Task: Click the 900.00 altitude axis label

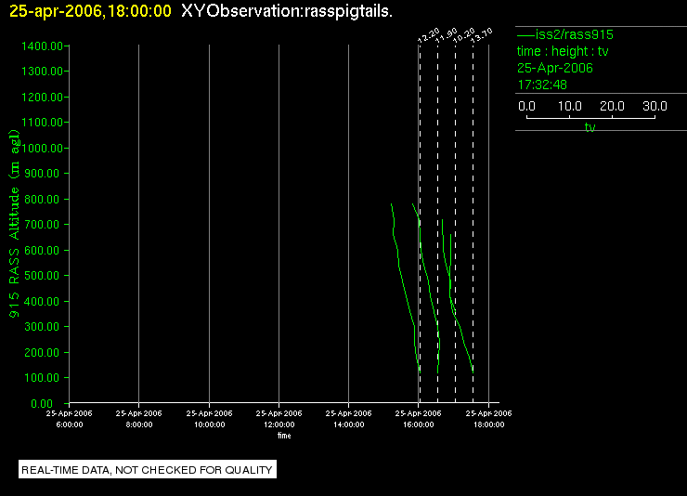Action: tap(42, 174)
